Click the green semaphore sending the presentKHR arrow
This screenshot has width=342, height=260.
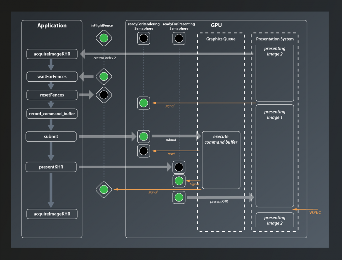click(x=179, y=197)
